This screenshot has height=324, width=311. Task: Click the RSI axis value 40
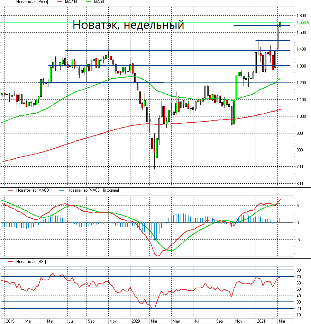coord(299,296)
